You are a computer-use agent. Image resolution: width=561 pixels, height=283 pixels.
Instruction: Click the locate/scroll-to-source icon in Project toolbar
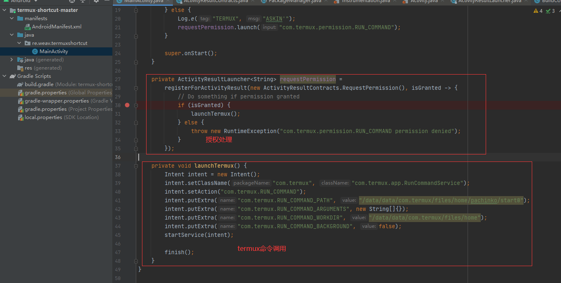tap(71, 2)
